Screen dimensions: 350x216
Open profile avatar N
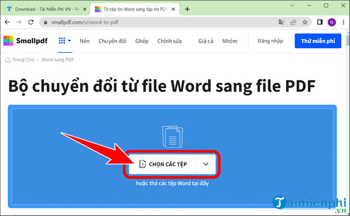coord(332,22)
